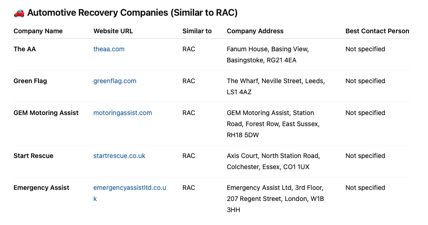Visit motoringassist.com website link
Viewport: 428px width, 225px height.
pyautogui.click(x=122, y=113)
